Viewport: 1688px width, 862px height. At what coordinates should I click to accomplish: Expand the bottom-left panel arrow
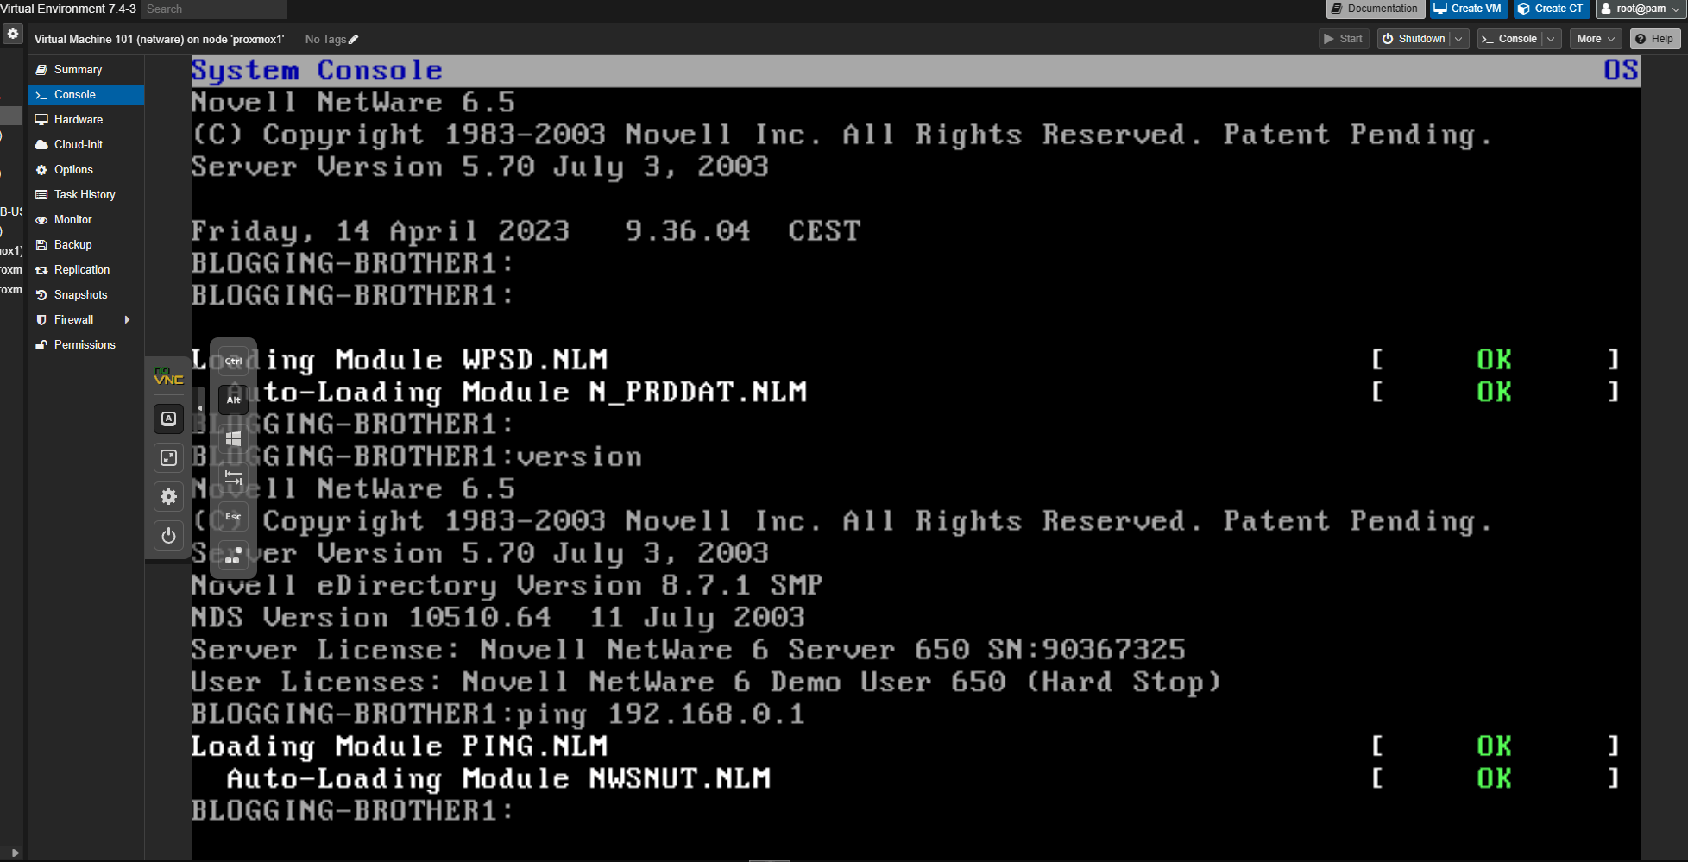coord(15,853)
